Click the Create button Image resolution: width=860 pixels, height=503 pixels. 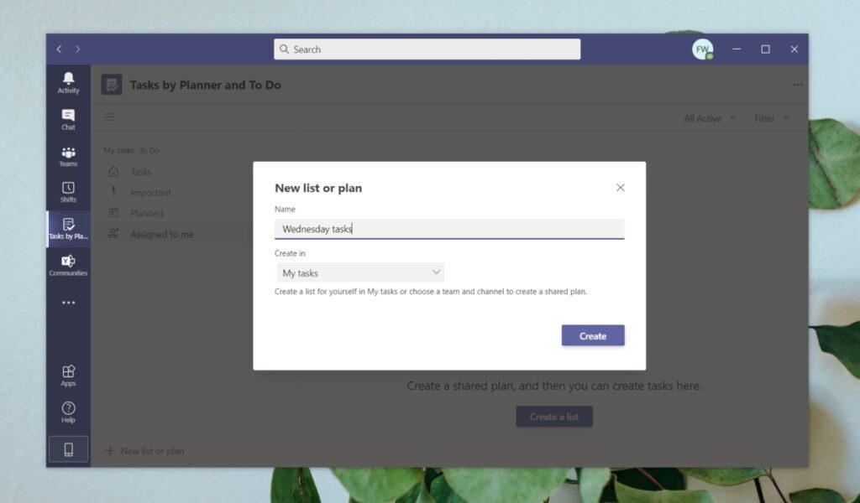(593, 335)
